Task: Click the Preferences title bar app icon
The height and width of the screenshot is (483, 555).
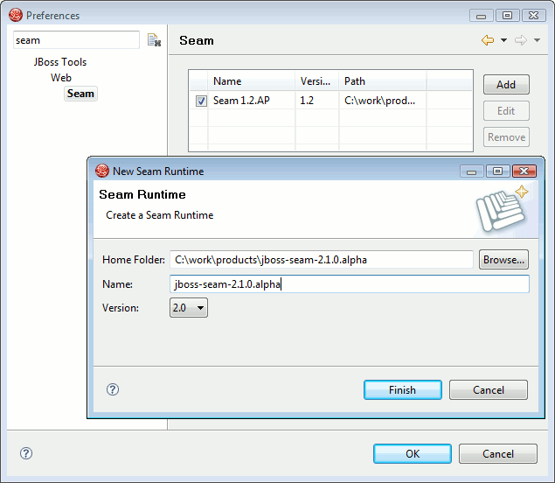Action: 16,15
